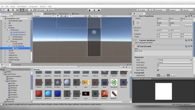Open the Gizmos dropdown
Image resolution: width=195 pixels, height=110 pixels.
point(96,16)
